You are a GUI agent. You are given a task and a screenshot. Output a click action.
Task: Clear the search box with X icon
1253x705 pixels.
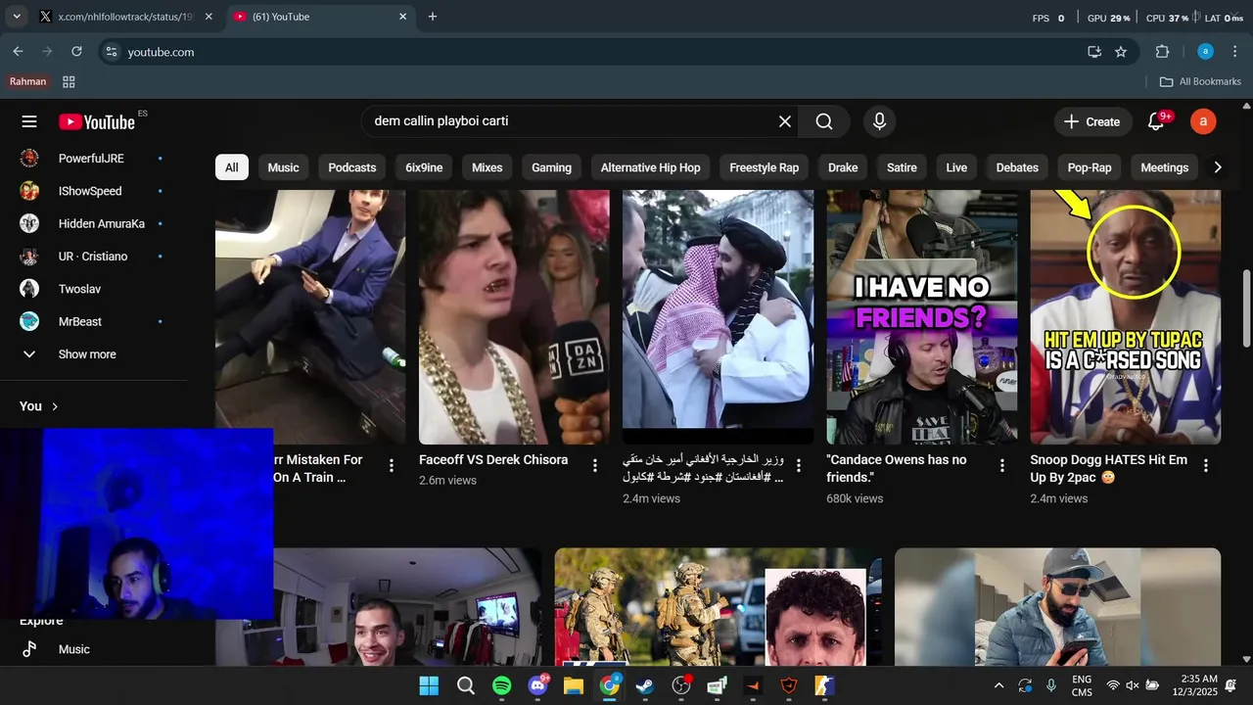point(785,121)
